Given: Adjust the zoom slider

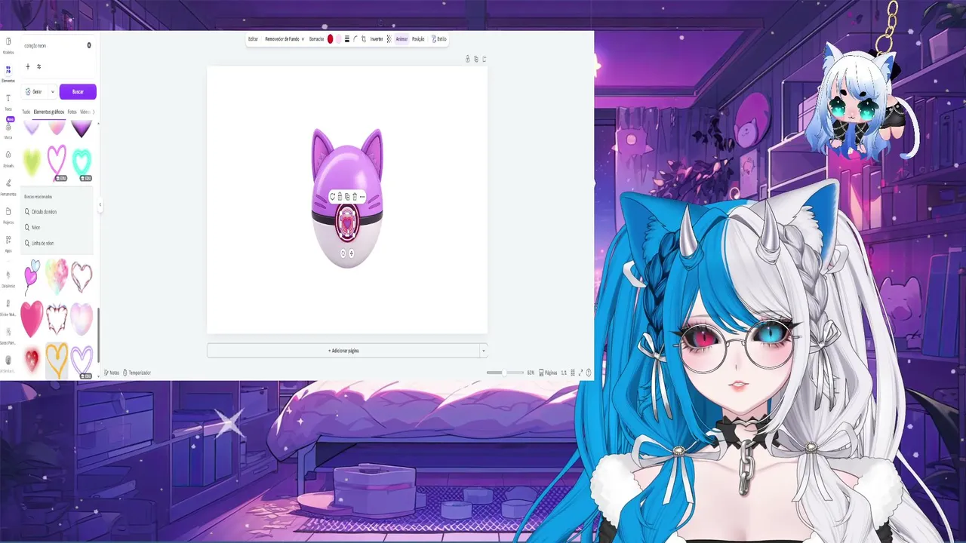Looking at the screenshot, I should click(505, 373).
